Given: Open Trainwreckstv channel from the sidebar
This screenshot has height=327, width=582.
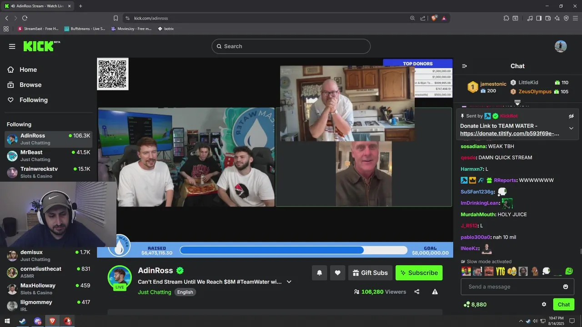Looking at the screenshot, I should pyautogui.click(x=49, y=172).
